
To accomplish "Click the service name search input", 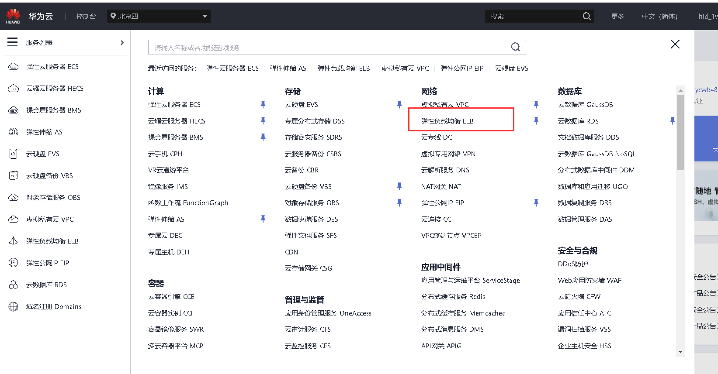I will (x=330, y=47).
